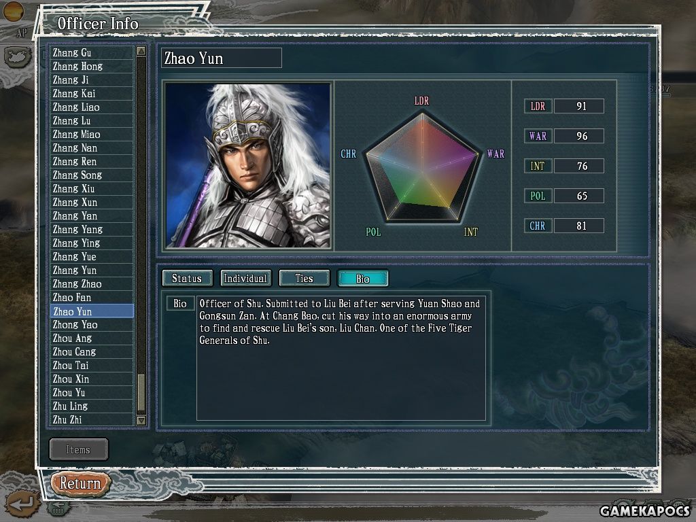The height and width of the screenshot is (522, 696).
Task: Open the Individual tab
Action: (245, 278)
